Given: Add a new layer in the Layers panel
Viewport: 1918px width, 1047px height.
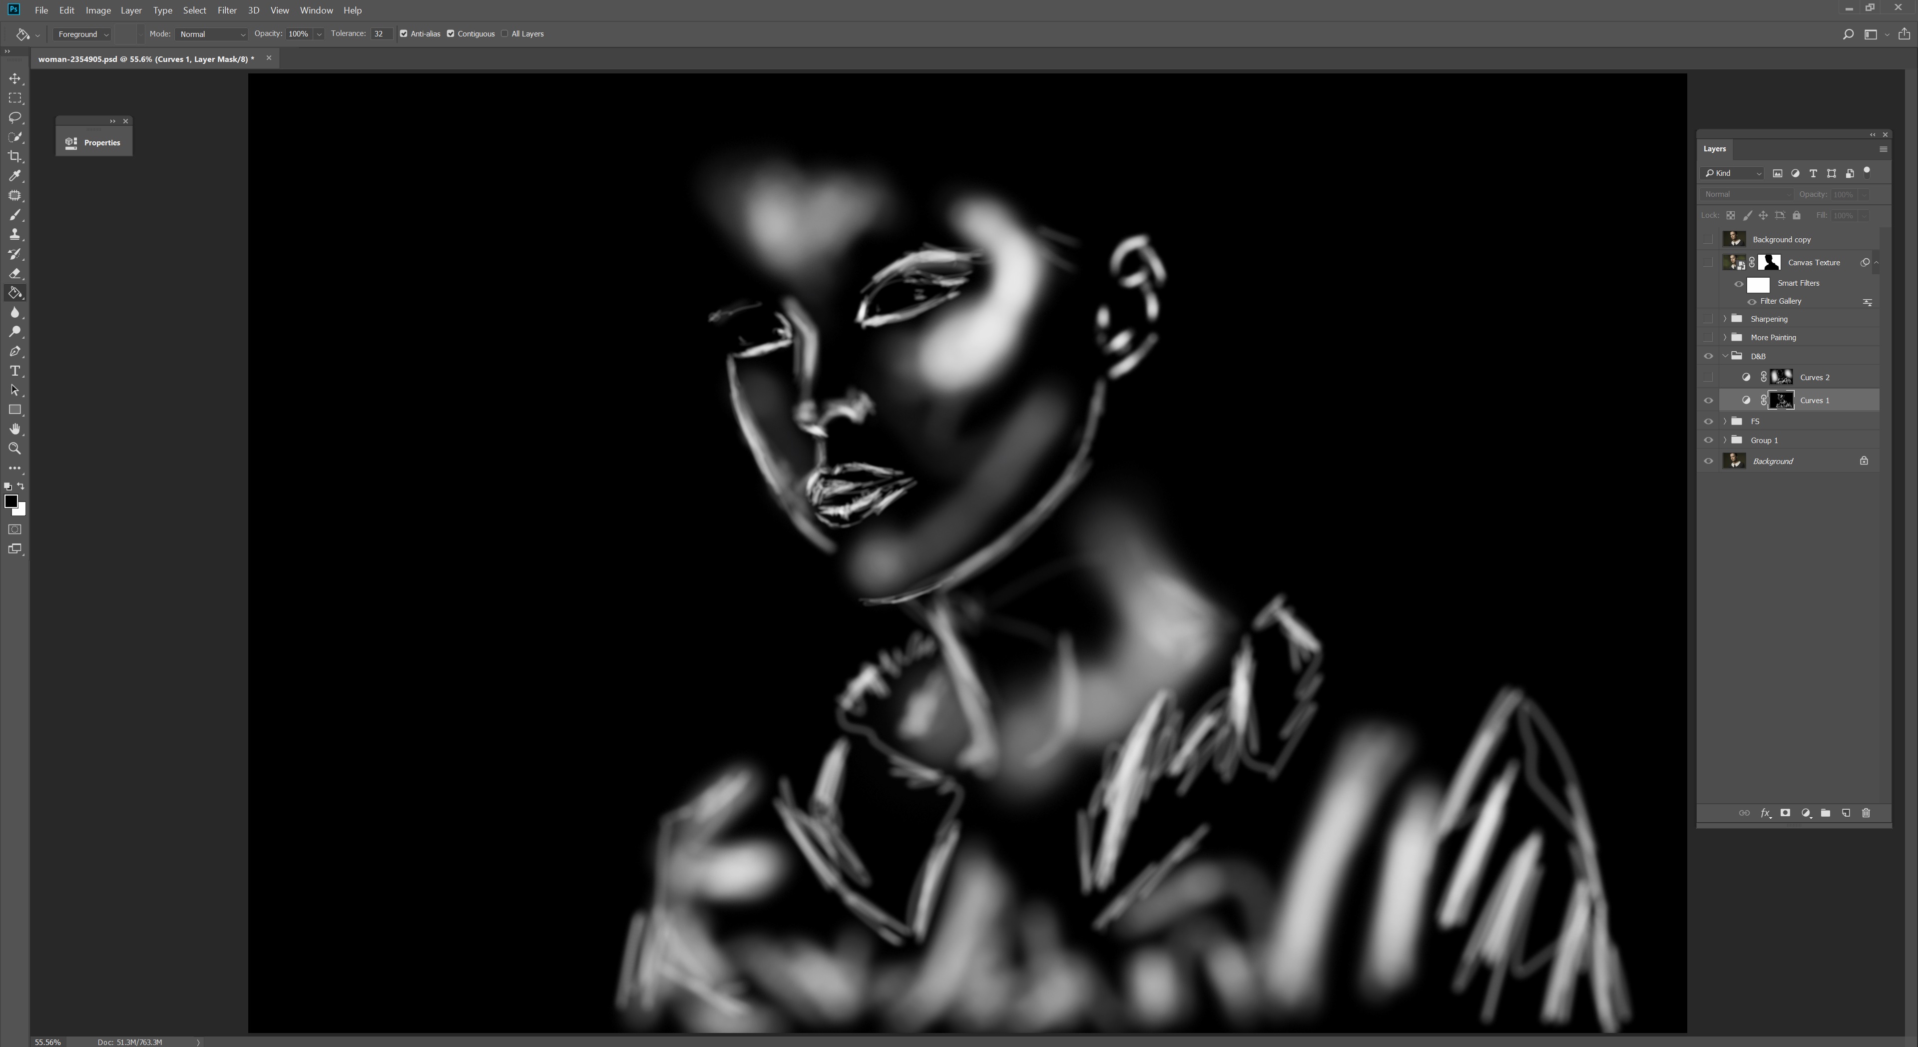Looking at the screenshot, I should pos(1846,813).
